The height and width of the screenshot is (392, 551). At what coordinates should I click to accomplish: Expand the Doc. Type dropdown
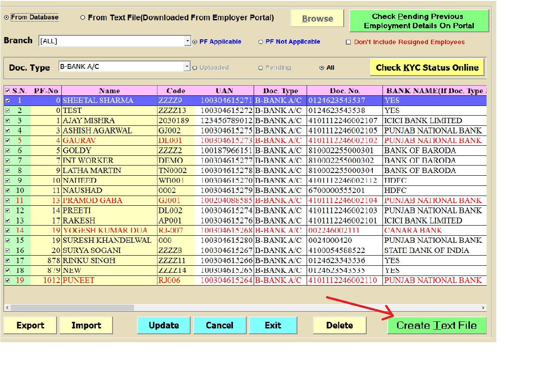pyautogui.click(x=187, y=67)
